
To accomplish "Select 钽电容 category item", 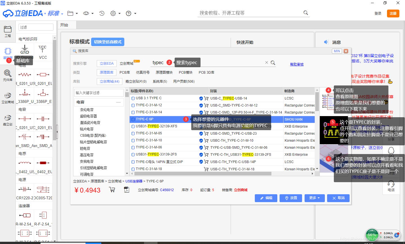I will [85, 148].
